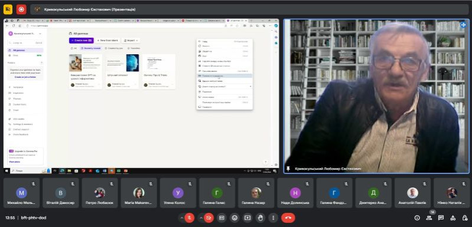Click Надя Долинська avatar tile
Screen dimensions: 472x227
295,193
